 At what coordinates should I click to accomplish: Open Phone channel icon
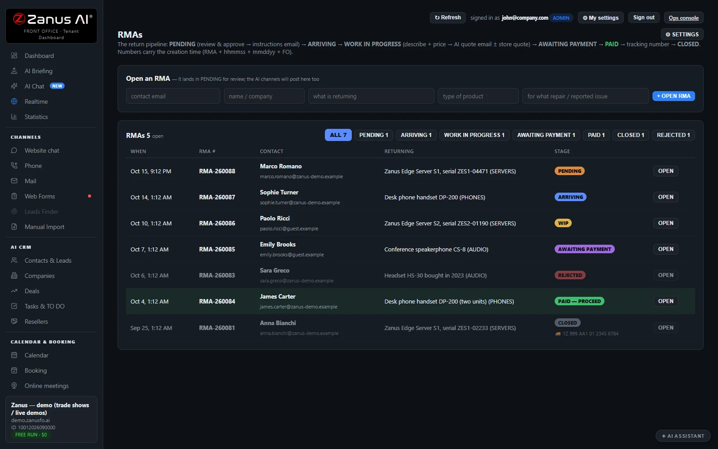(14, 166)
